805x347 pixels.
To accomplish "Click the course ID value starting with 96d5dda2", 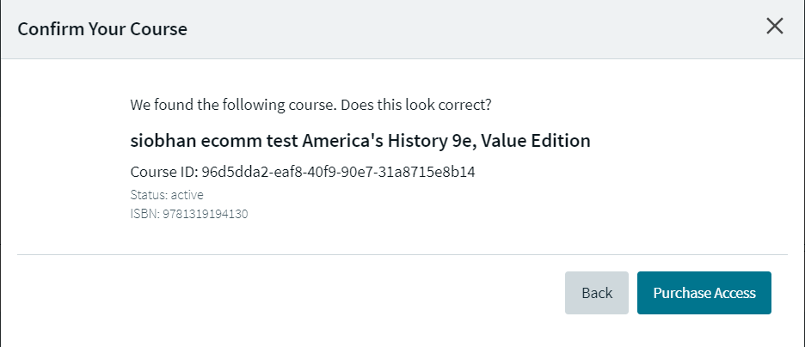I will 338,172.
